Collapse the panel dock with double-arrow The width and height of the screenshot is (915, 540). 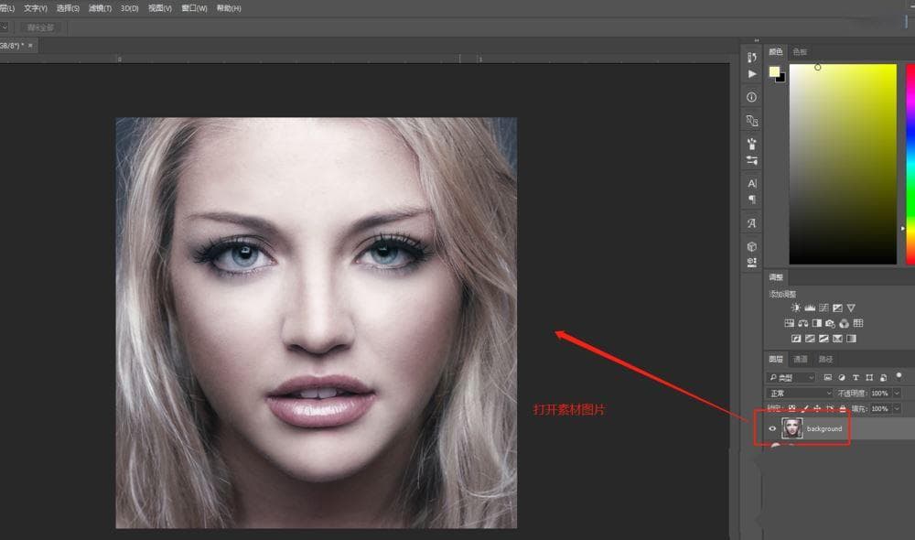coord(757,40)
